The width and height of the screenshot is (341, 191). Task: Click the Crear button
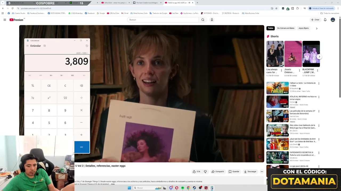point(315,20)
